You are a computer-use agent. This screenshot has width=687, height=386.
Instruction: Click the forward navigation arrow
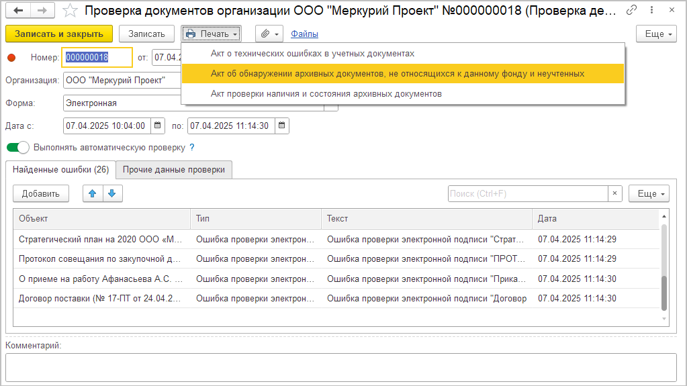click(x=41, y=11)
